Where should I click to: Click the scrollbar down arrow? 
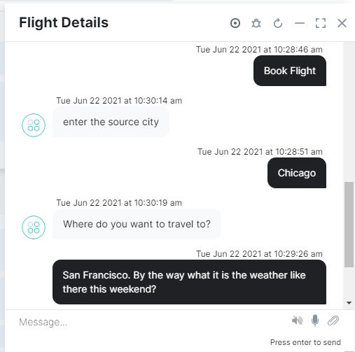349,303
